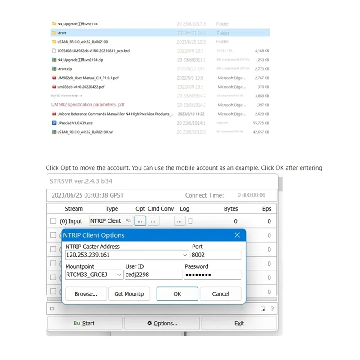The width and height of the screenshot is (360, 360).
Task: Click the STRSVR window vertical scrollbar
Action: tap(280, 184)
